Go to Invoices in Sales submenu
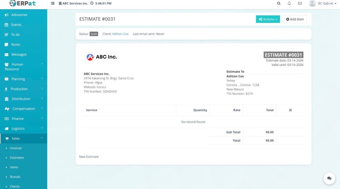Image resolution: width=340 pixels, height=189 pixels. tap(16, 148)
